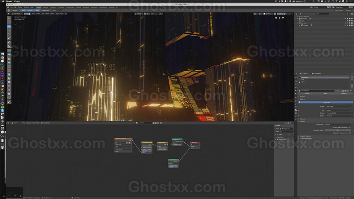Toggle Use Nodes checkbox in node editor header
The image size is (354, 199).
tap(42, 123)
